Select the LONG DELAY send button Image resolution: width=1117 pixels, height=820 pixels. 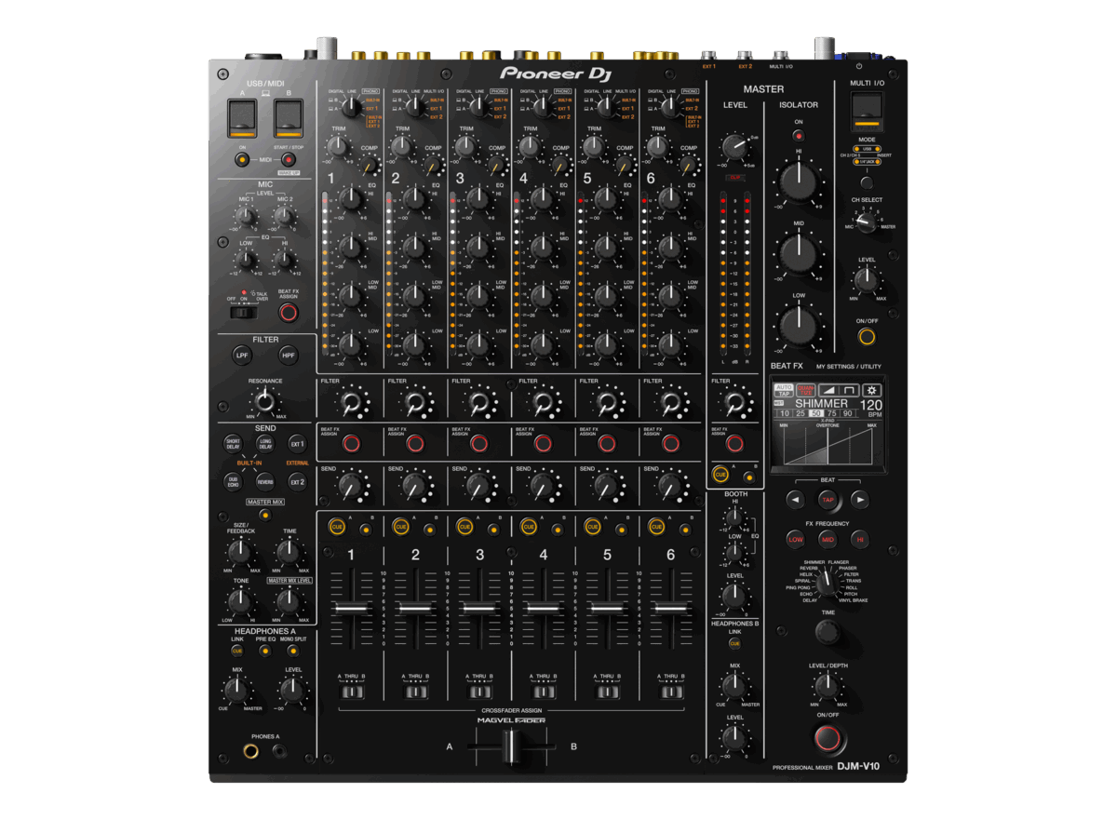click(x=265, y=444)
